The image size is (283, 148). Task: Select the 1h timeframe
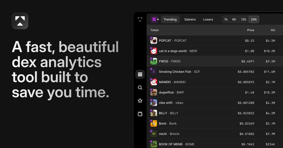226,19
